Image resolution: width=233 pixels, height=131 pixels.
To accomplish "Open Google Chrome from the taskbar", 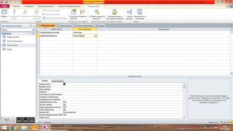I will coord(14,128).
